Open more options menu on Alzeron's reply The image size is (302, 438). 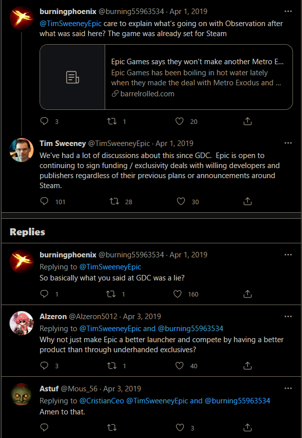(288, 317)
